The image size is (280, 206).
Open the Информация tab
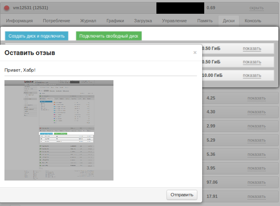pyautogui.click(x=19, y=21)
